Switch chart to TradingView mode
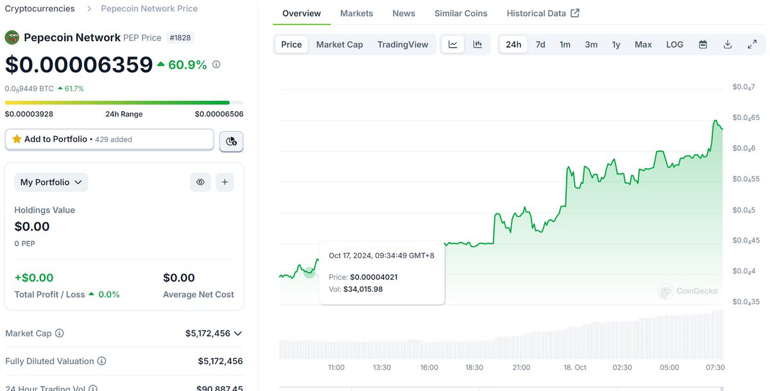This screenshot has height=391, width=770. tap(403, 44)
